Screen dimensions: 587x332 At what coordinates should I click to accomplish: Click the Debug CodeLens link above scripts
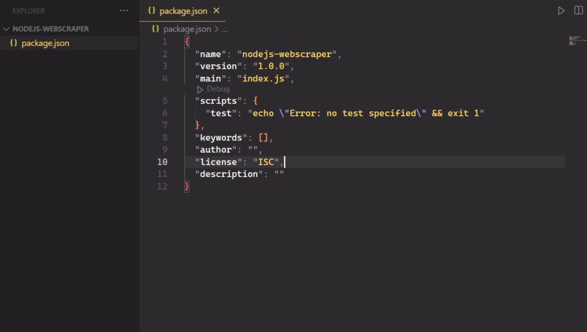218,89
